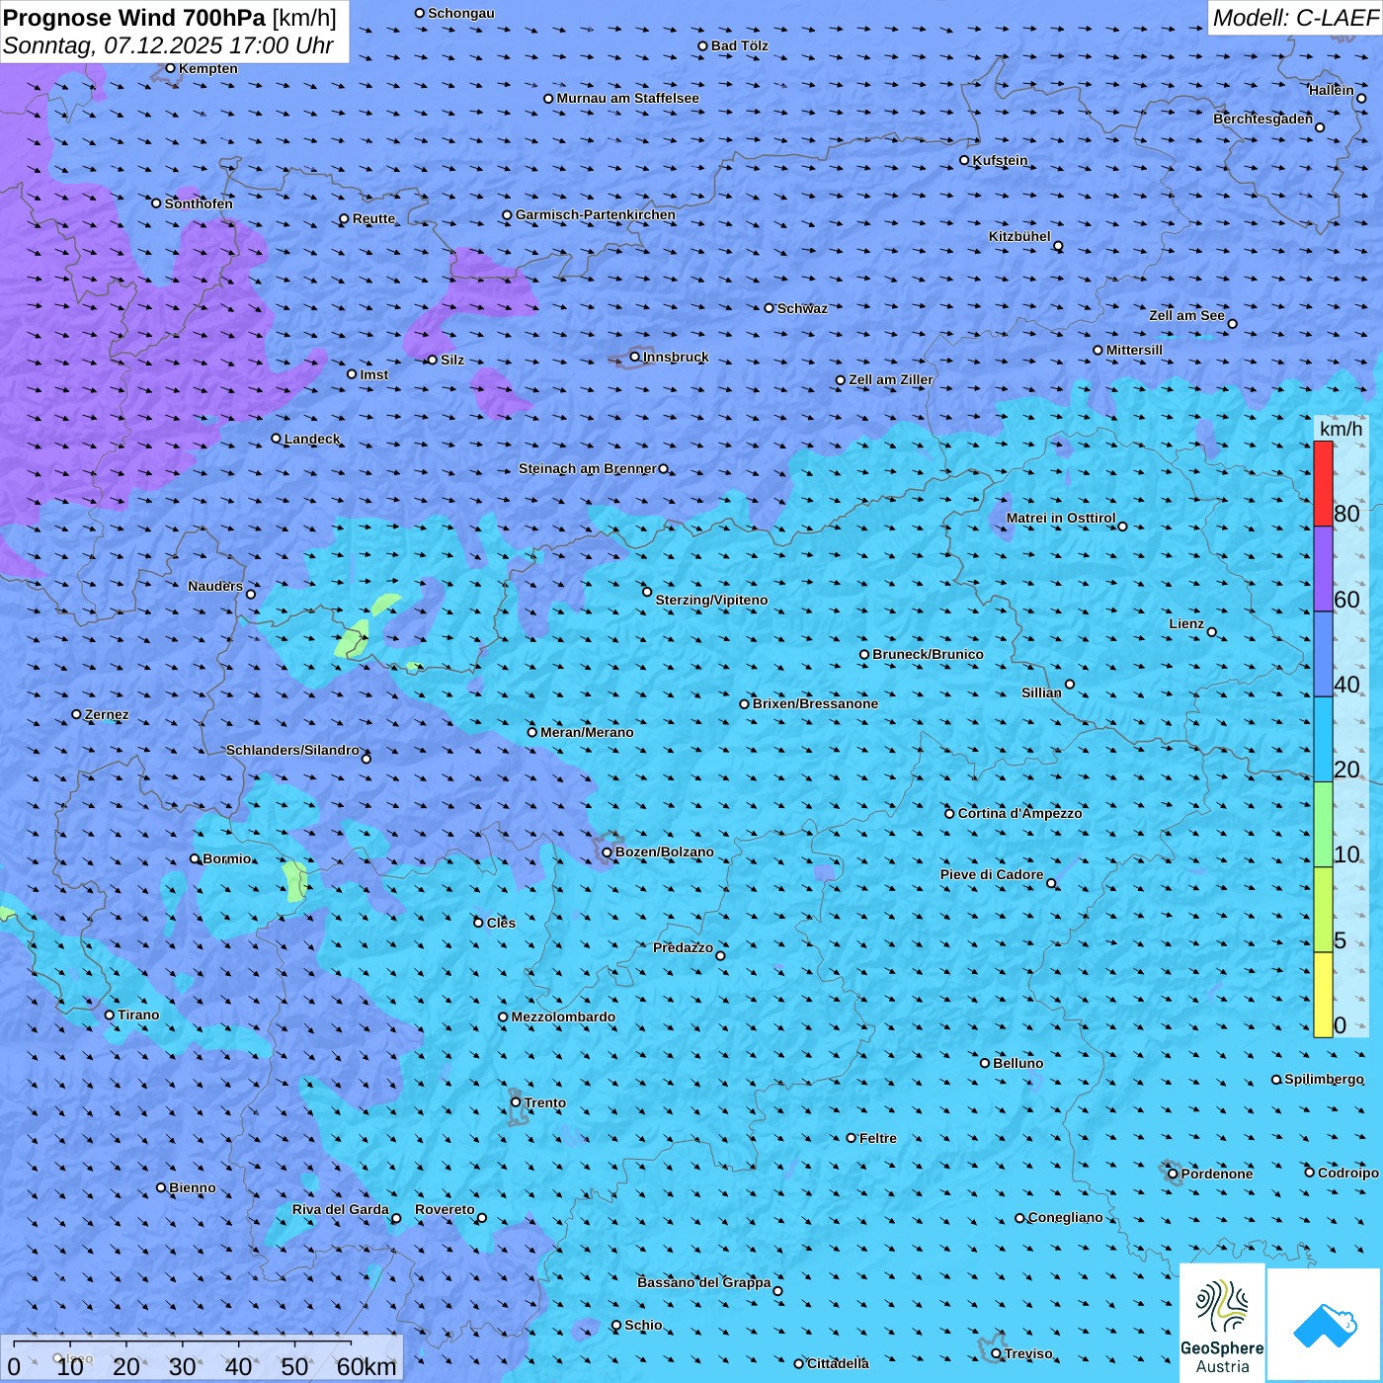The width and height of the screenshot is (1383, 1383).
Task: Click the yellow 0-5 km/h legend swatch
Action: (1323, 995)
